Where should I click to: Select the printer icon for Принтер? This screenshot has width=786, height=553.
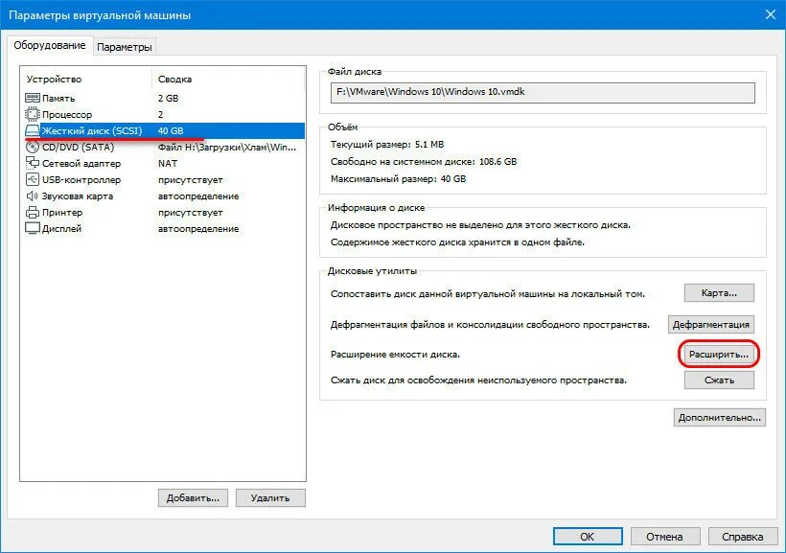[32, 212]
